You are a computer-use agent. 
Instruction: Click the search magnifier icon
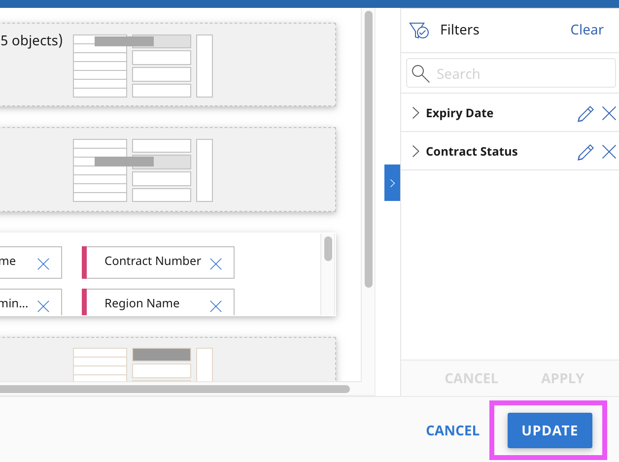pos(420,74)
